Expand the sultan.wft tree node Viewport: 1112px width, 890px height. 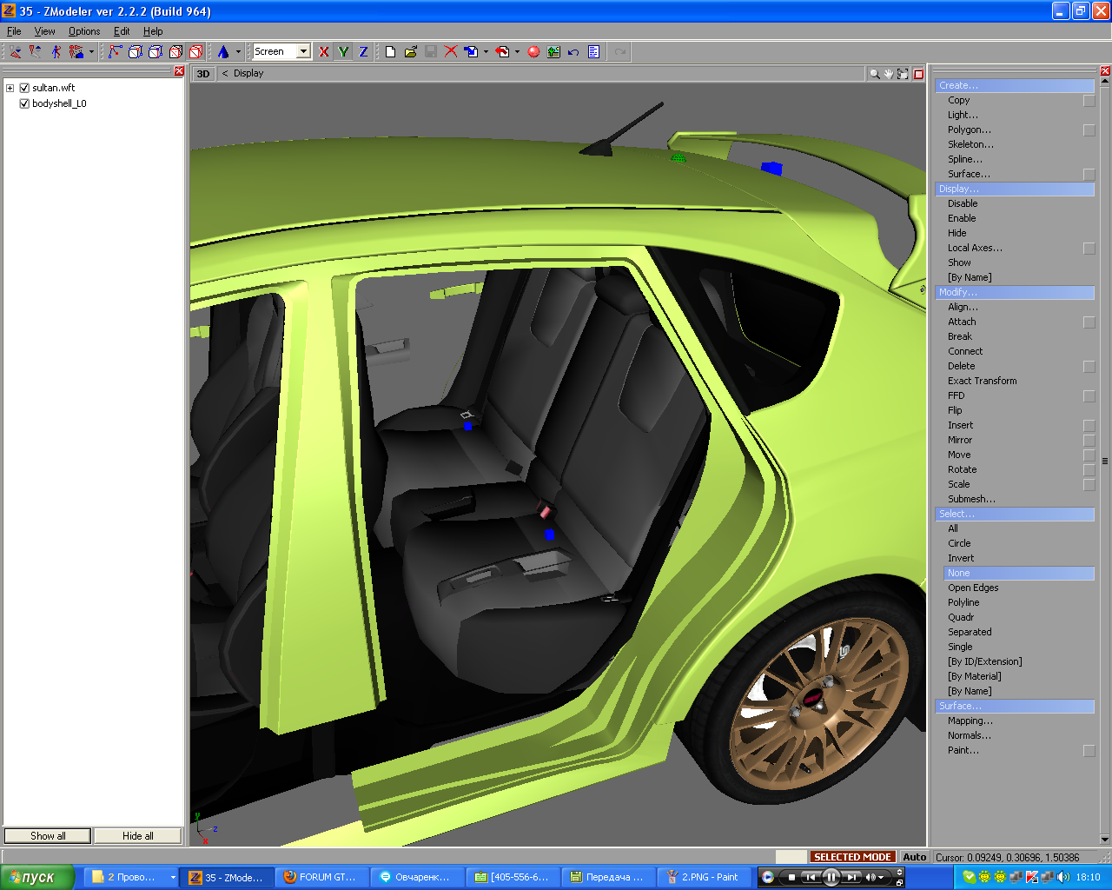pyautogui.click(x=10, y=88)
